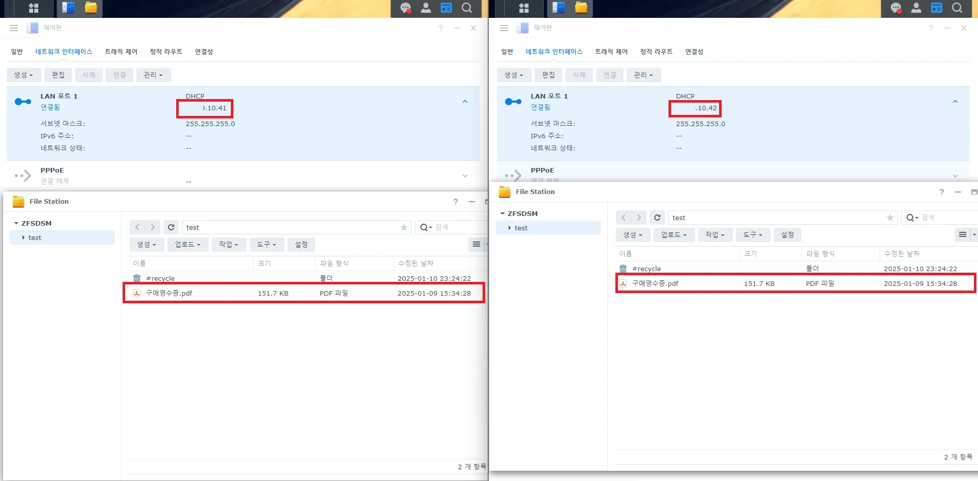Open the 업로드 dropdown in File Station
The width and height of the screenshot is (978, 481).
[x=187, y=244]
